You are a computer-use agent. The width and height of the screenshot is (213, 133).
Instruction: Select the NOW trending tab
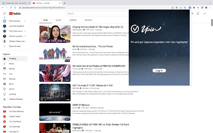[45, 20]
